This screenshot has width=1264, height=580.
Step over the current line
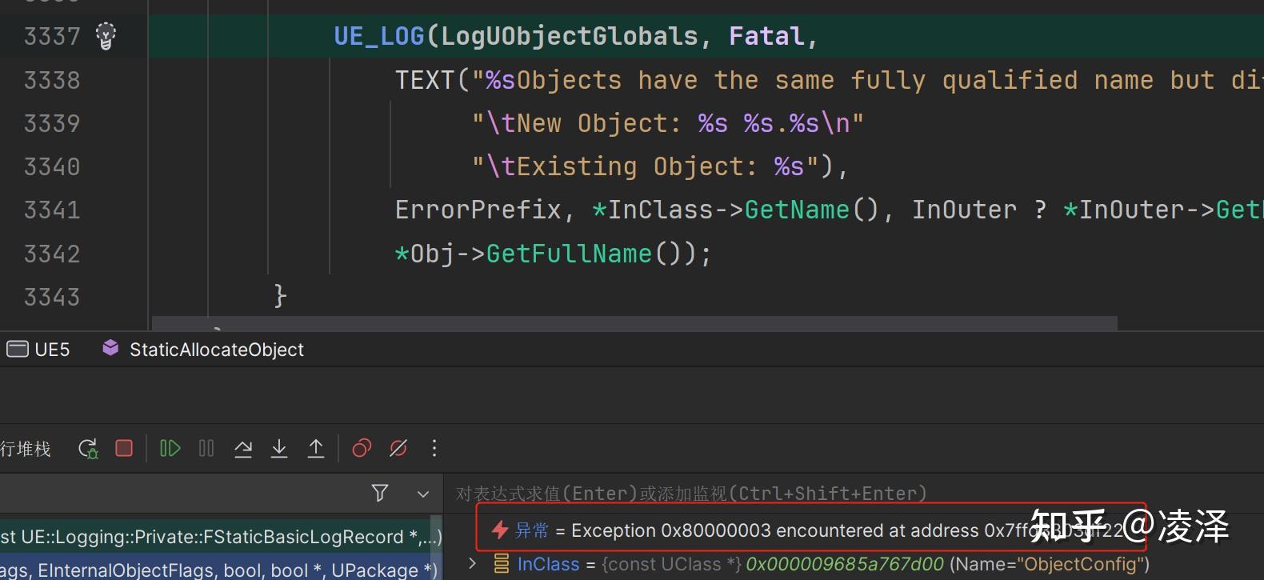243,449
